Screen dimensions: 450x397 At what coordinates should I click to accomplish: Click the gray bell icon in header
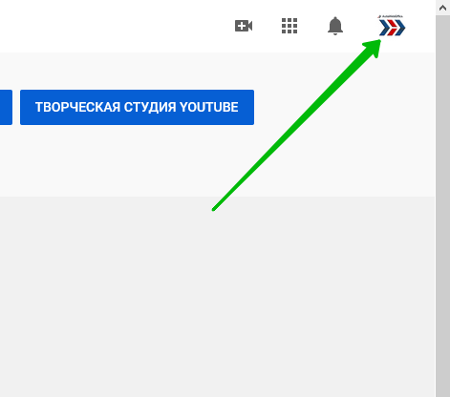point(335,26)
